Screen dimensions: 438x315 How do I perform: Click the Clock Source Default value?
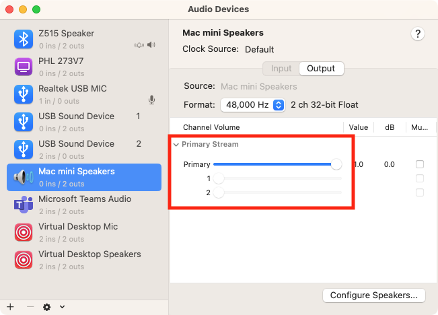point(259,50)
